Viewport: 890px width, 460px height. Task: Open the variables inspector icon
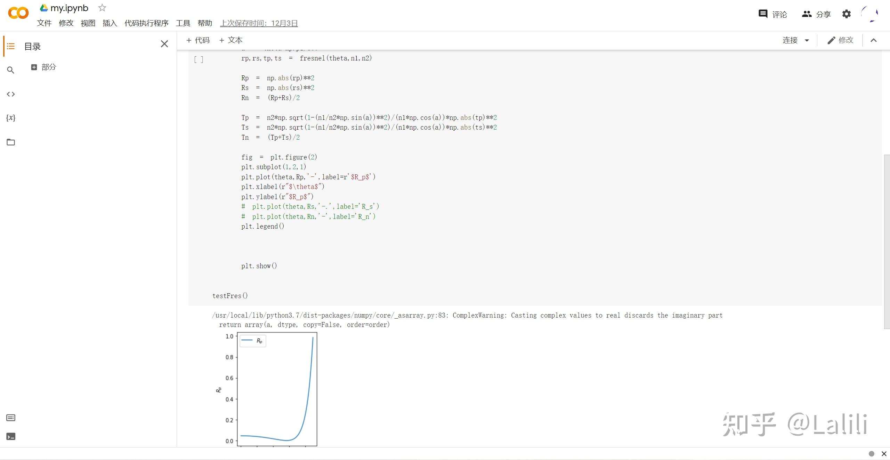click(x=11, y=118)
